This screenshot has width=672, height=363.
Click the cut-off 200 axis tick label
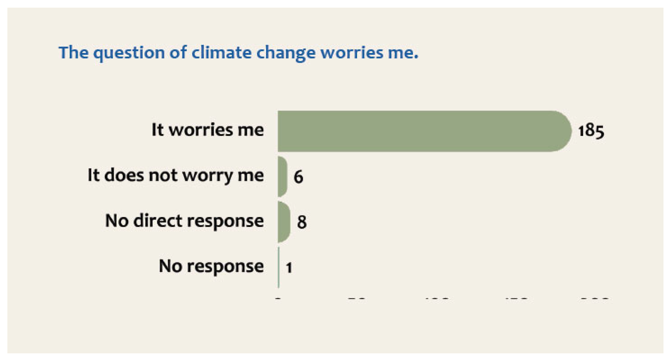[595, 299]
